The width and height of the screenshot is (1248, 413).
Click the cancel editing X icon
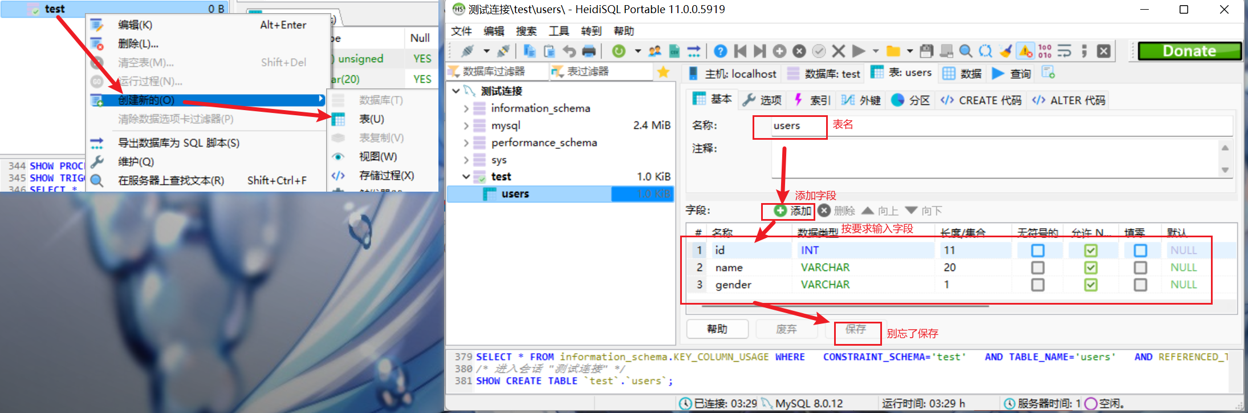click(x=838, y=51)
